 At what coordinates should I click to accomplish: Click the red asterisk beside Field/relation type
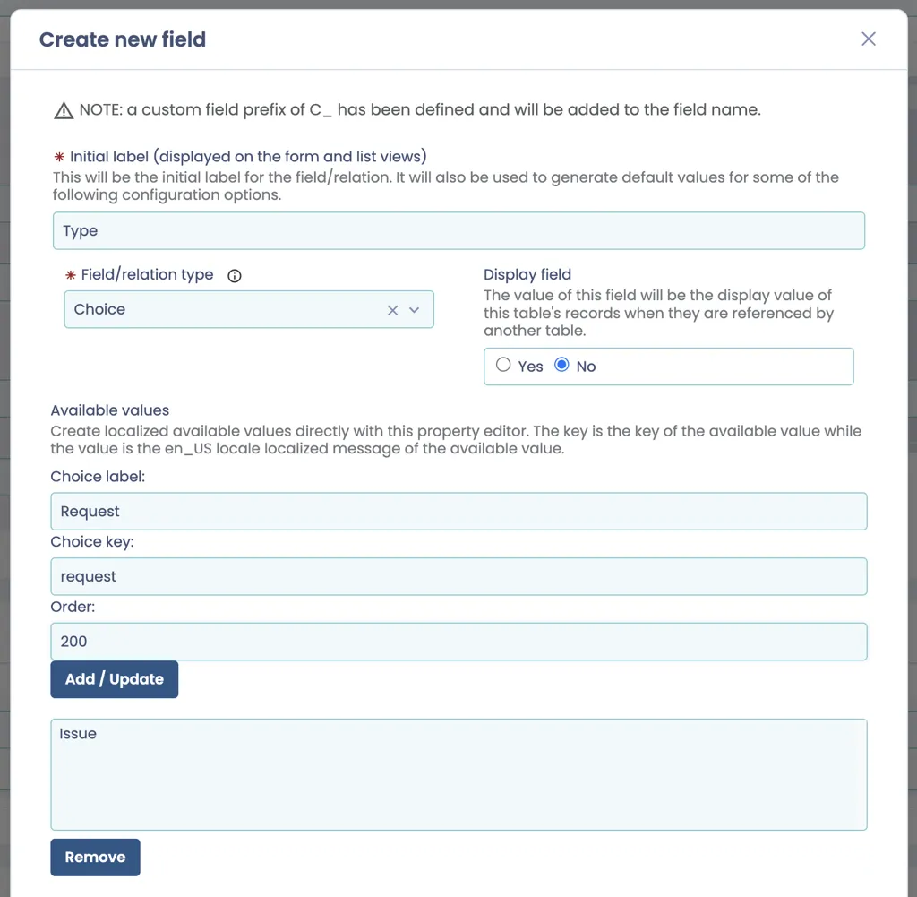(x=71, y=275)
